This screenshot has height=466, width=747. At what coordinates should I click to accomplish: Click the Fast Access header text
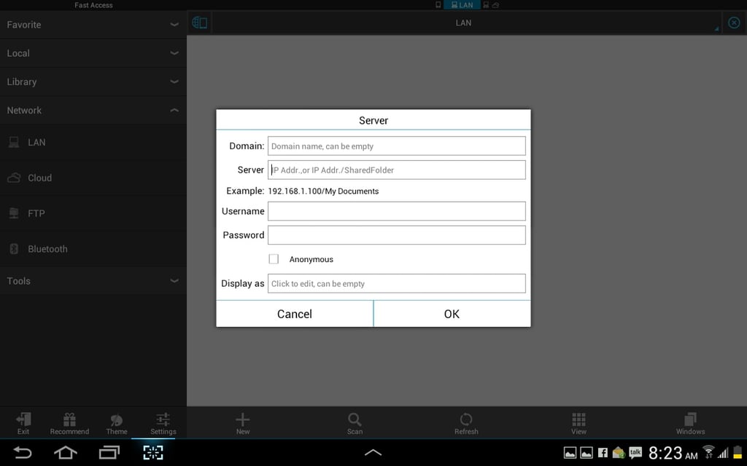point(93,5)
